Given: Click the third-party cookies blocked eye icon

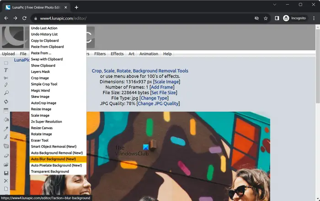Looking at the screenshot, I should pyautogui.click(x=256, y=18).
